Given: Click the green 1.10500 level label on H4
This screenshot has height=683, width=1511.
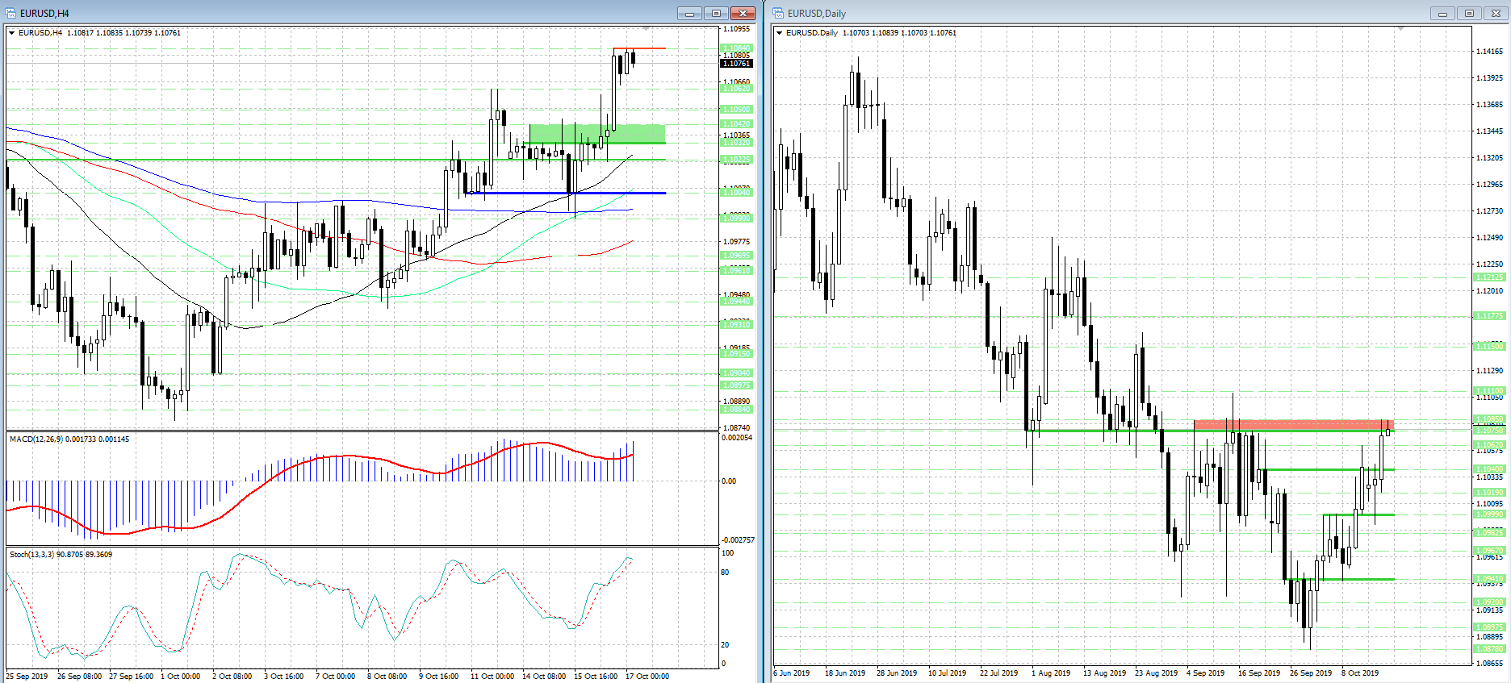Looking at the screenshot, I should click(x=736, y=109).
